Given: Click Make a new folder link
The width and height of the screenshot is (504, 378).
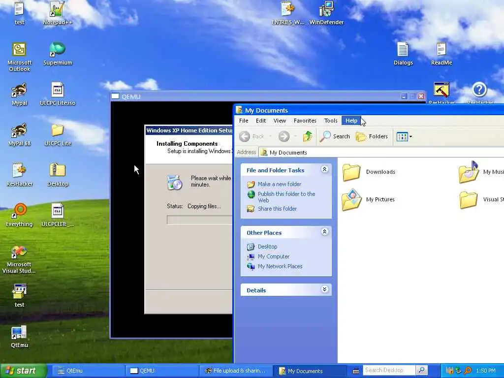Looking at the screenshot, I should (x=280, y=184).
